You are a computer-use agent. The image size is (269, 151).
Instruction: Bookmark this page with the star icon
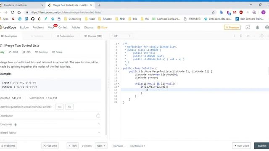pyautogui.click(x=213, y=12)
